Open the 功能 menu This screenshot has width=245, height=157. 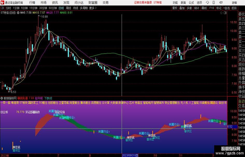point(175,3)
